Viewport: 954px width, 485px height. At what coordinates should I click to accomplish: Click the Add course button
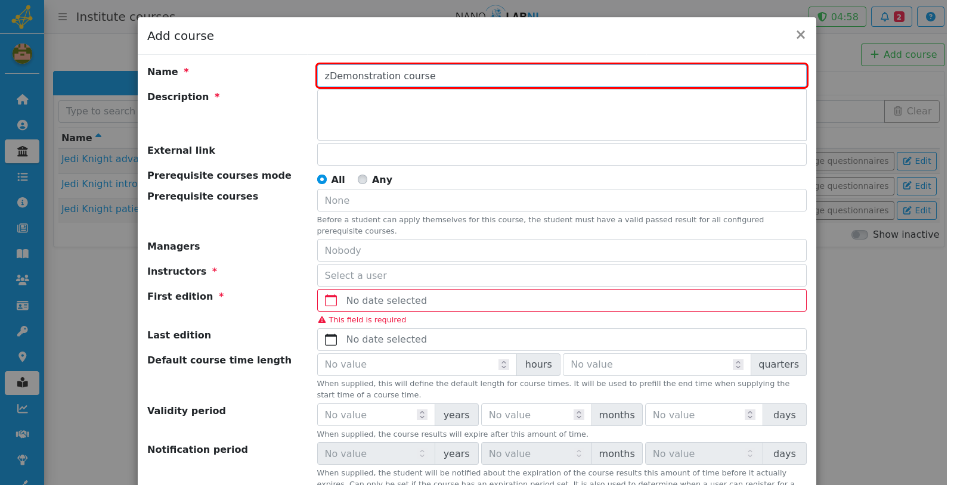point(903,55)
